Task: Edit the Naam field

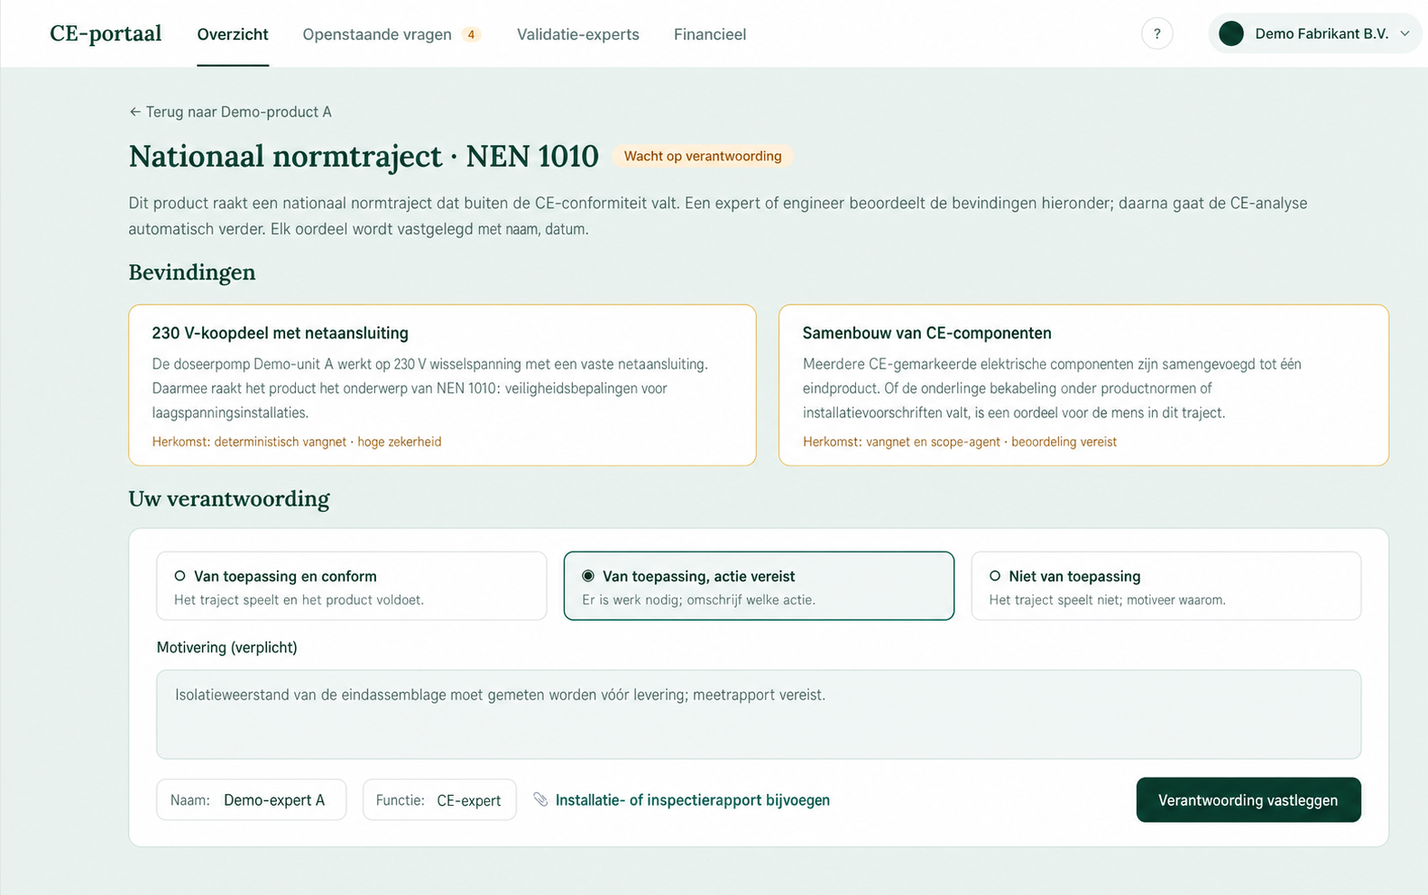Action: click(x=252, y=799)
